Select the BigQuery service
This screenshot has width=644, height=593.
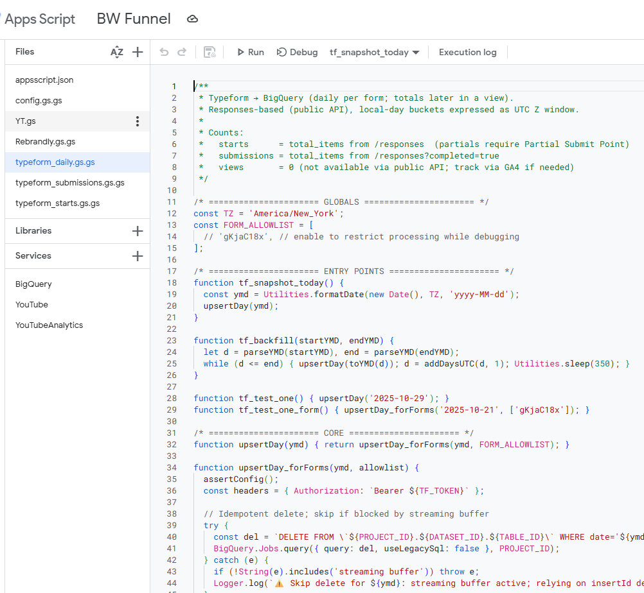coord(77,284)
